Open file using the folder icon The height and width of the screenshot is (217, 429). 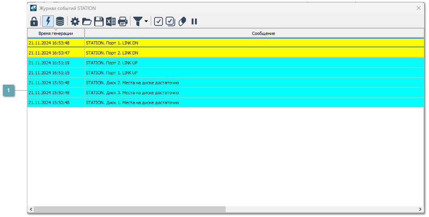tap(87, 21)
